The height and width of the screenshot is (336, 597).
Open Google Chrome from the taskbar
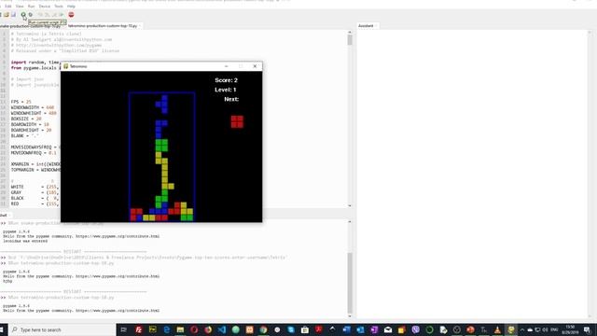click(263, 329)
